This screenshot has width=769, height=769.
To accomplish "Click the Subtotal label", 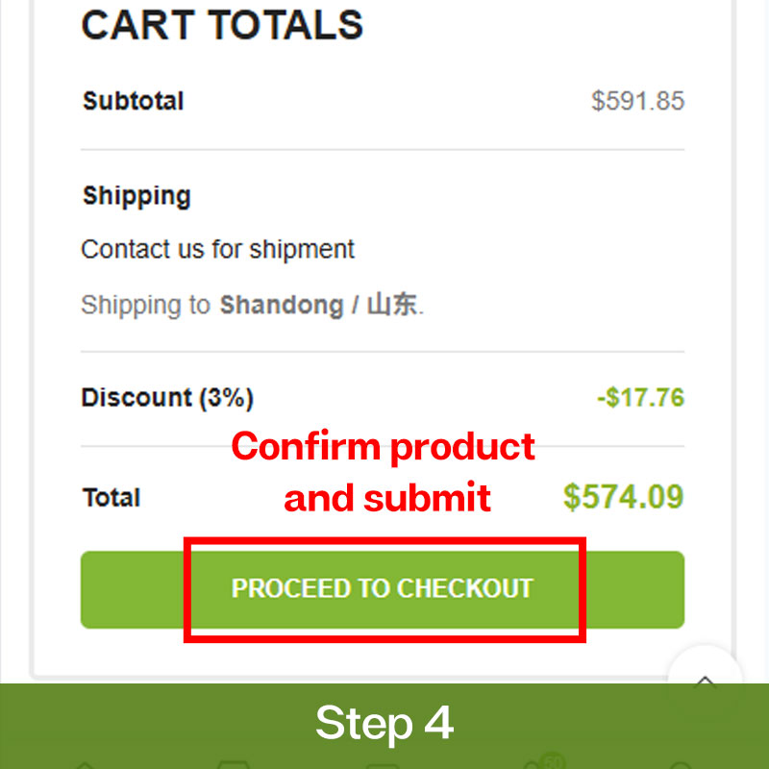I will [133, 101].
